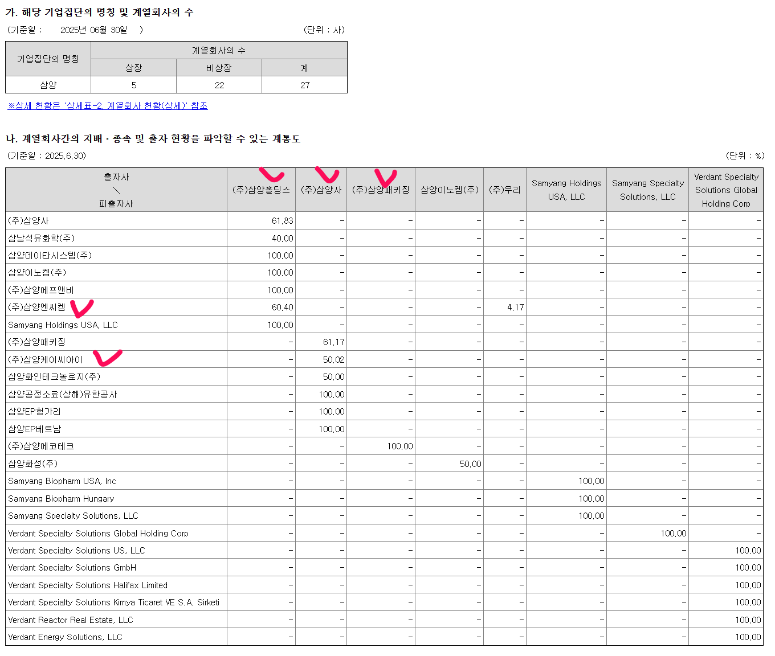This screenshot has height=656, width=775.
Task: Click the (주)삼양사 column header
Action: tap(321, 190)
